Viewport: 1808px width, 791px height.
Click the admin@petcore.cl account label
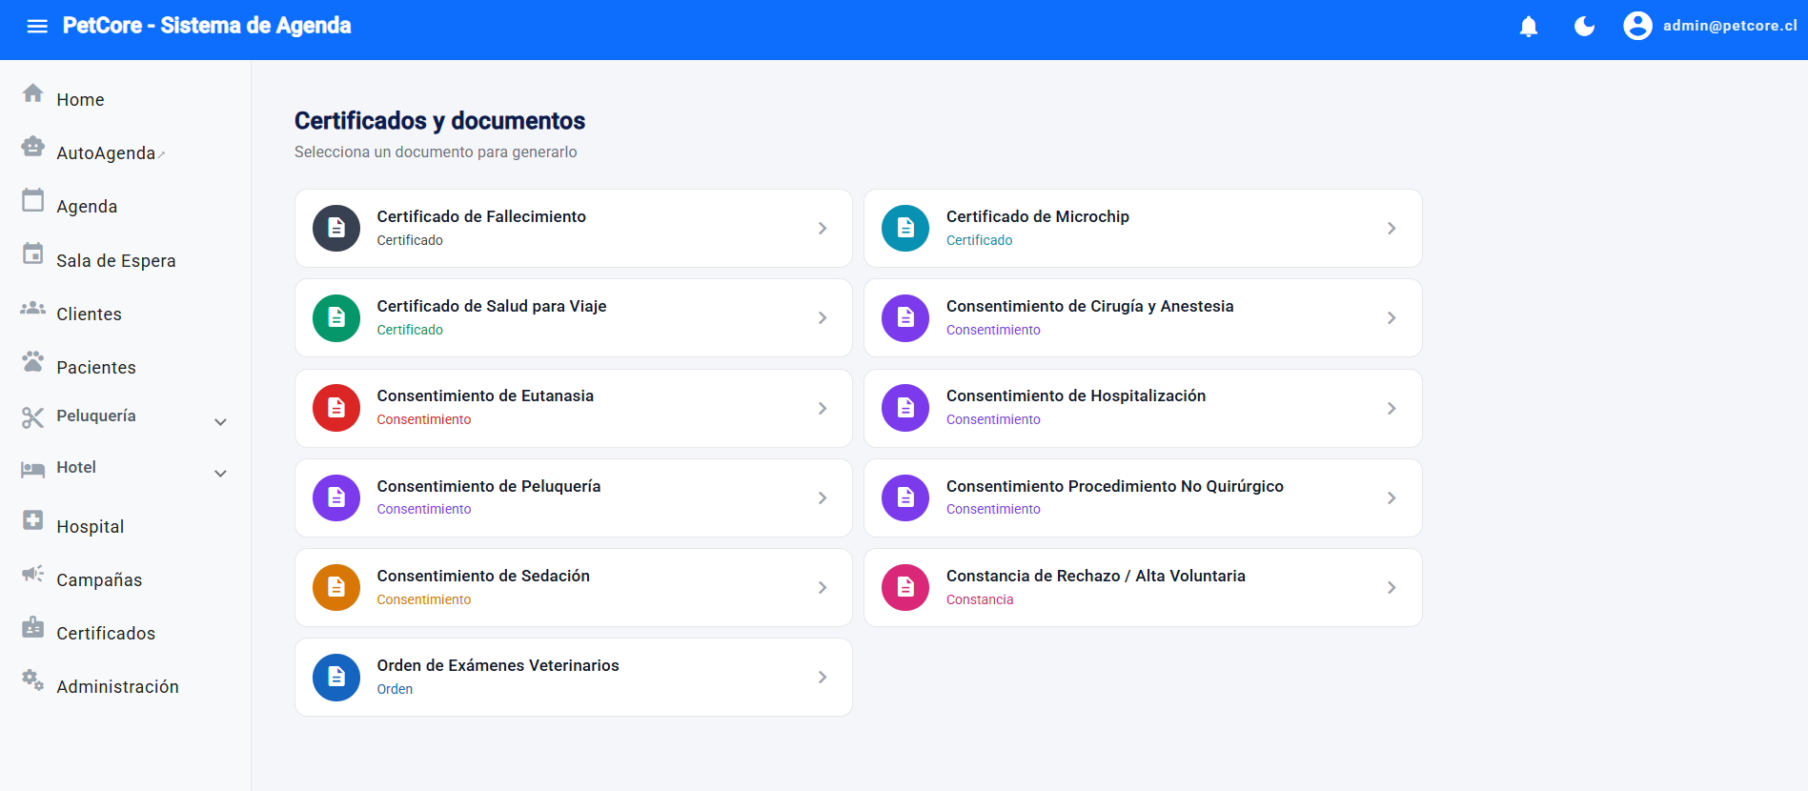1730,26
